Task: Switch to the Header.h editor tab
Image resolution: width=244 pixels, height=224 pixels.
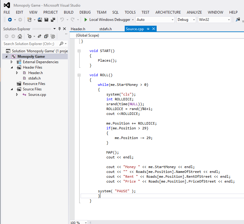Action: pyautogui.click(x=78, y=29)
